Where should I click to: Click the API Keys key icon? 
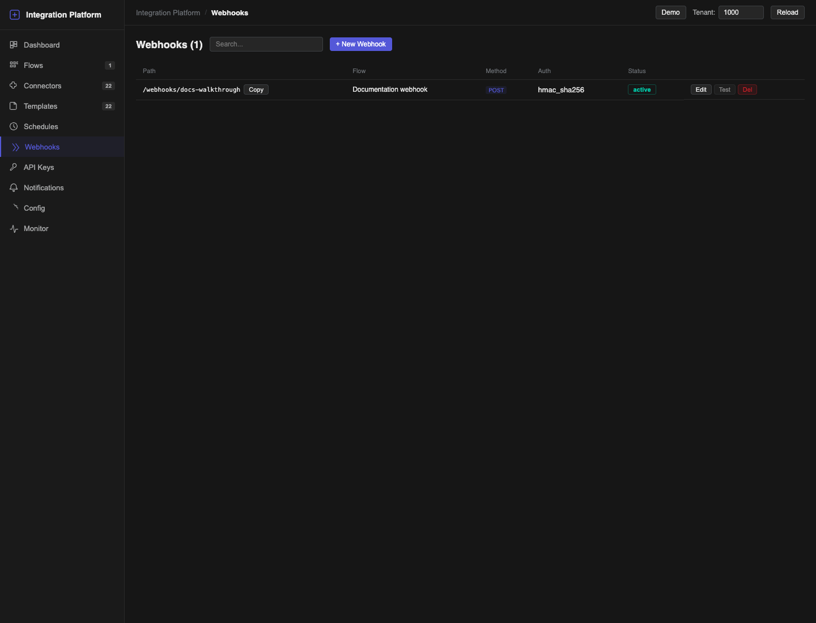pos(14,167)
